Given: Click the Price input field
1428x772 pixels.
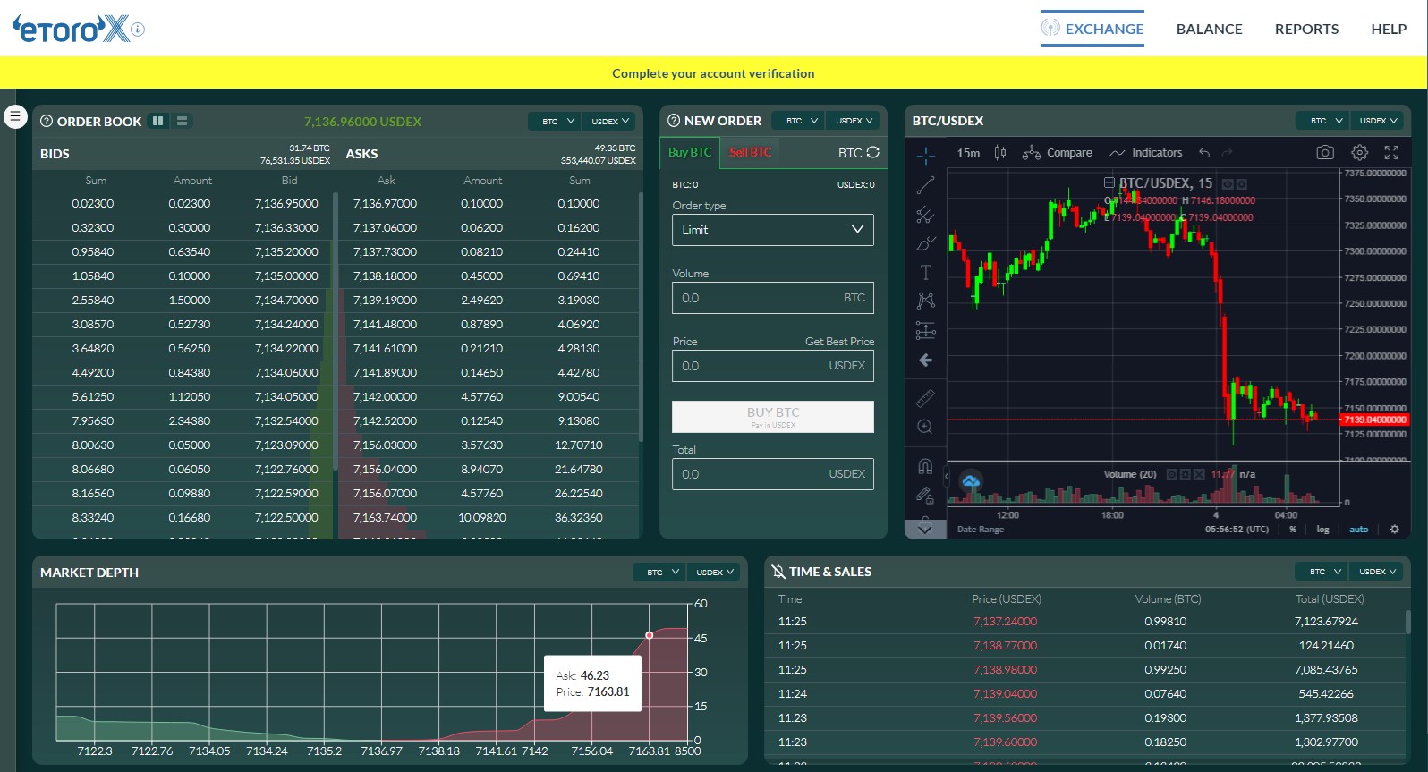Looking at the screenshot, I should pyautogui.click(x=773, y=366).
